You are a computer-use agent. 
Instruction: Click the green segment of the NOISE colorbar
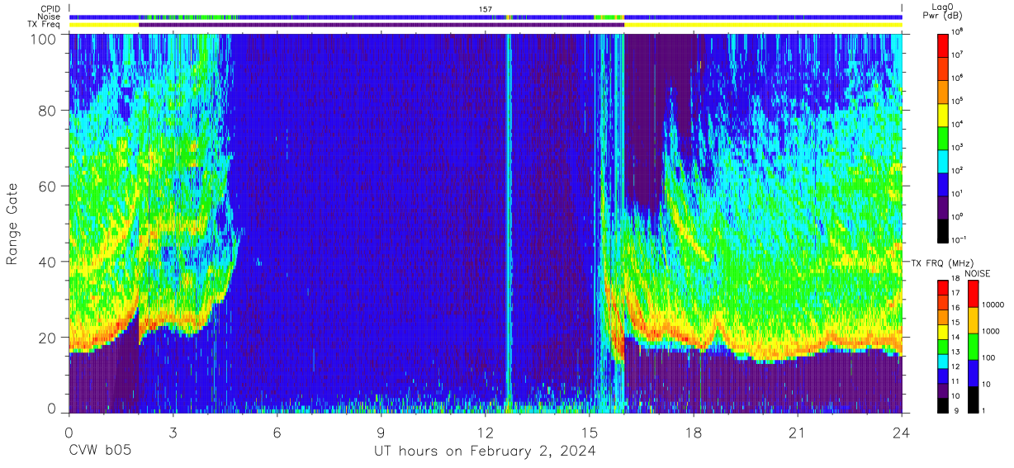click(974, 346)
